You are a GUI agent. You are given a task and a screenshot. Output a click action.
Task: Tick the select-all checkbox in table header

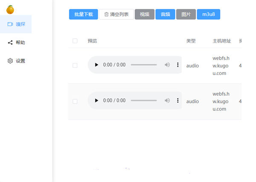coord(75,41)
